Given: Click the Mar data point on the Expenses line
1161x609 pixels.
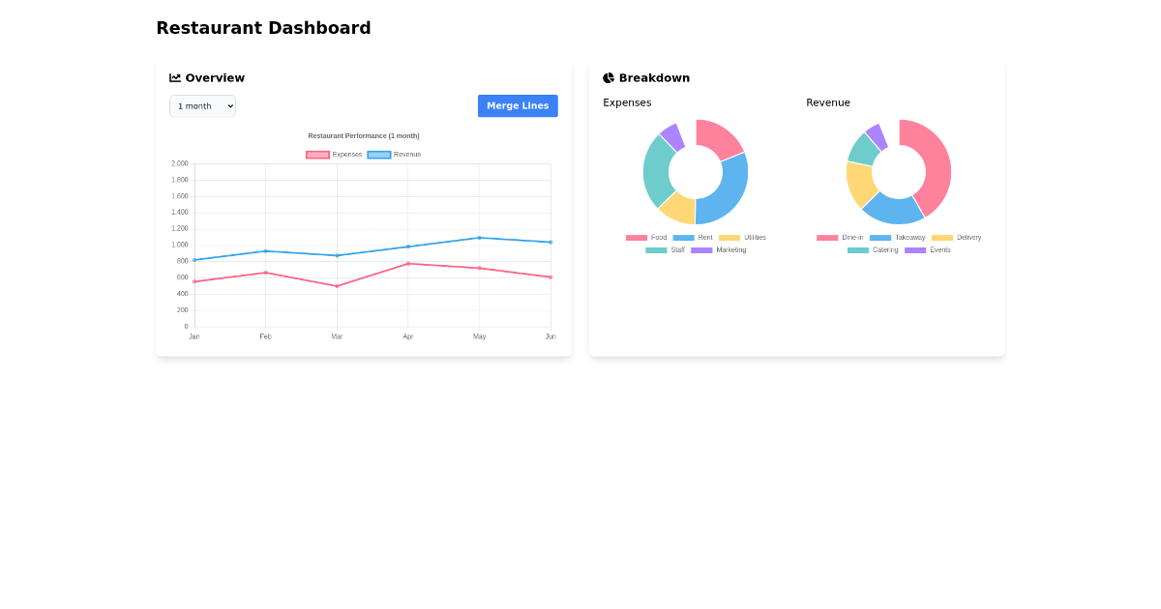Looking at the screenshot, I should click(x=337, y=286).
